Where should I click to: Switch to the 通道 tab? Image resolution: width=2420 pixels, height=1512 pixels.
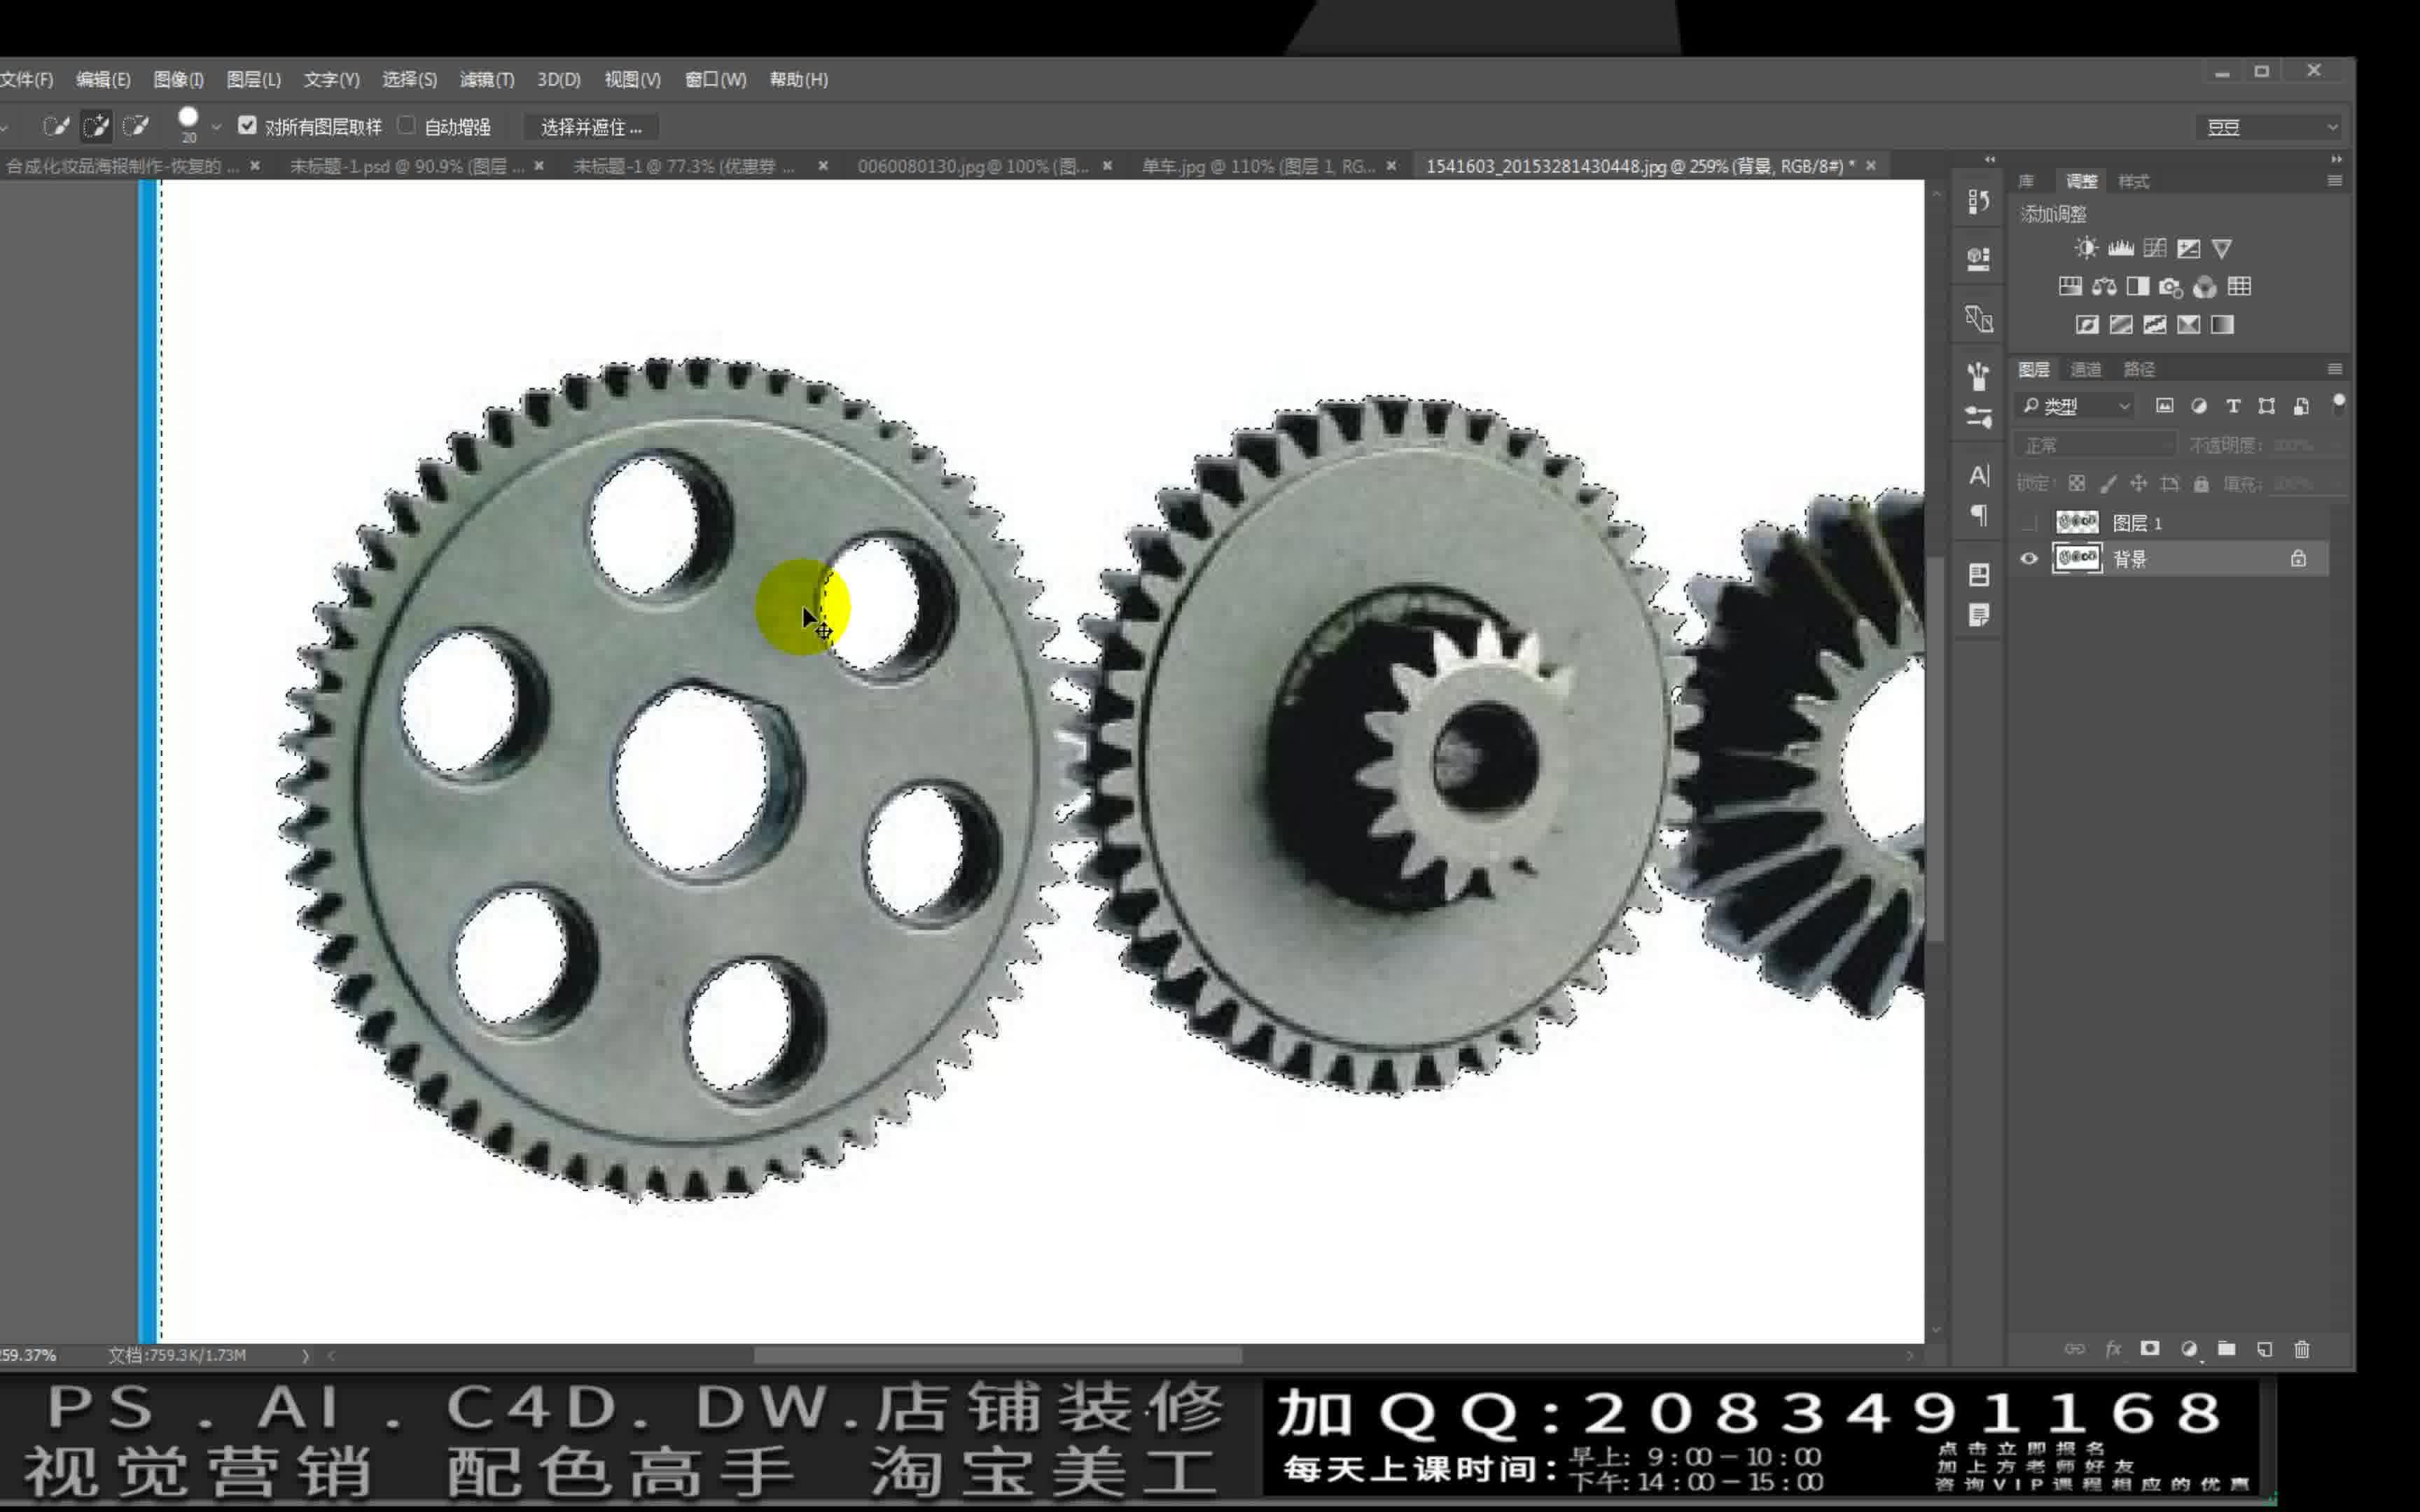pyautogui.click(x=2085, y=369)
